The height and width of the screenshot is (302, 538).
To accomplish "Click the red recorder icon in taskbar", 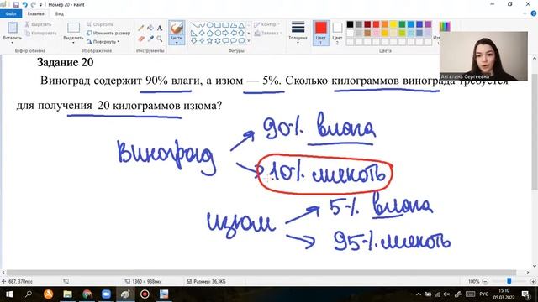I will coord(145,294).
